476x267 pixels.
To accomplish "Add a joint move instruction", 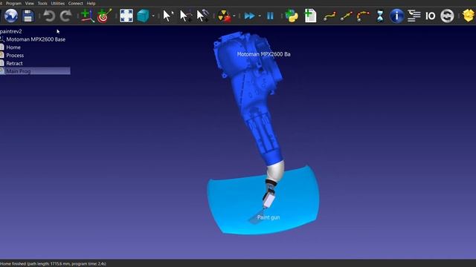I will tap(329, 16).
